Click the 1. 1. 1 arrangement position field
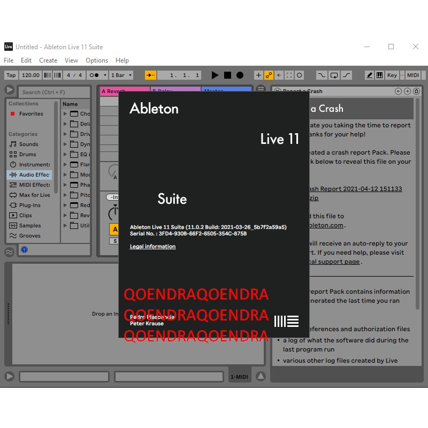 tap(179, 75)
